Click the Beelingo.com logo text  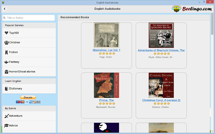(x=197, y=9)
